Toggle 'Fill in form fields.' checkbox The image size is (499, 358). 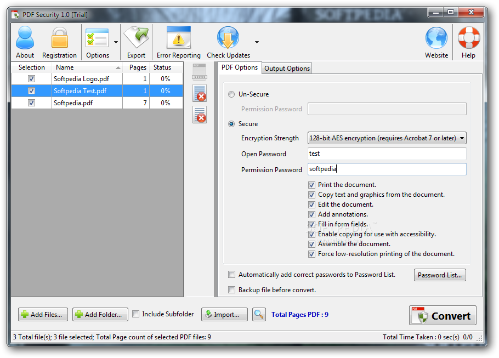311,224
